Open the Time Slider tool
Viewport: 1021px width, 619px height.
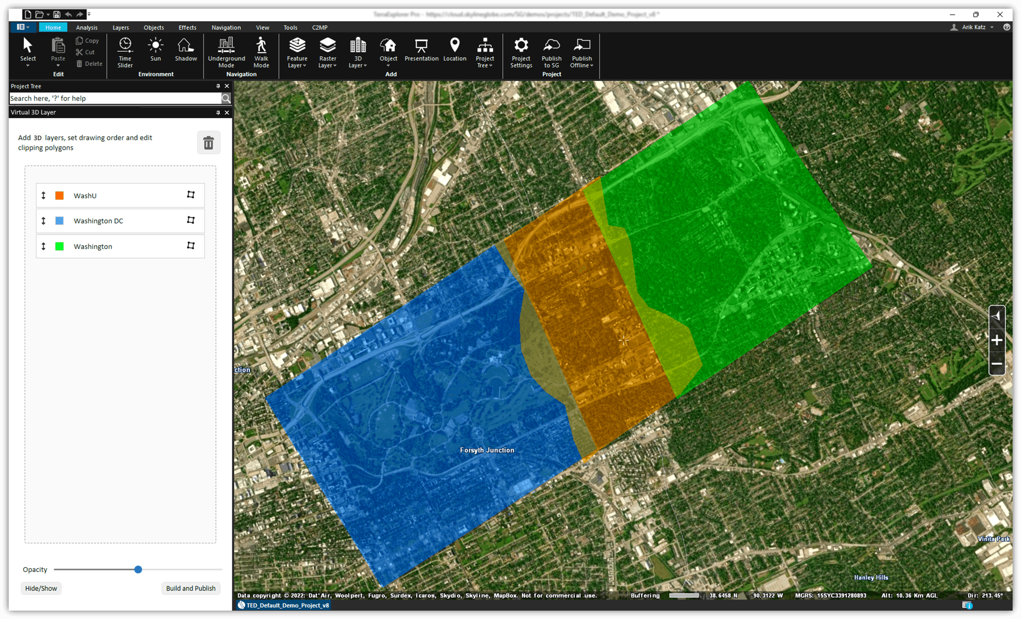pos(125,53)
